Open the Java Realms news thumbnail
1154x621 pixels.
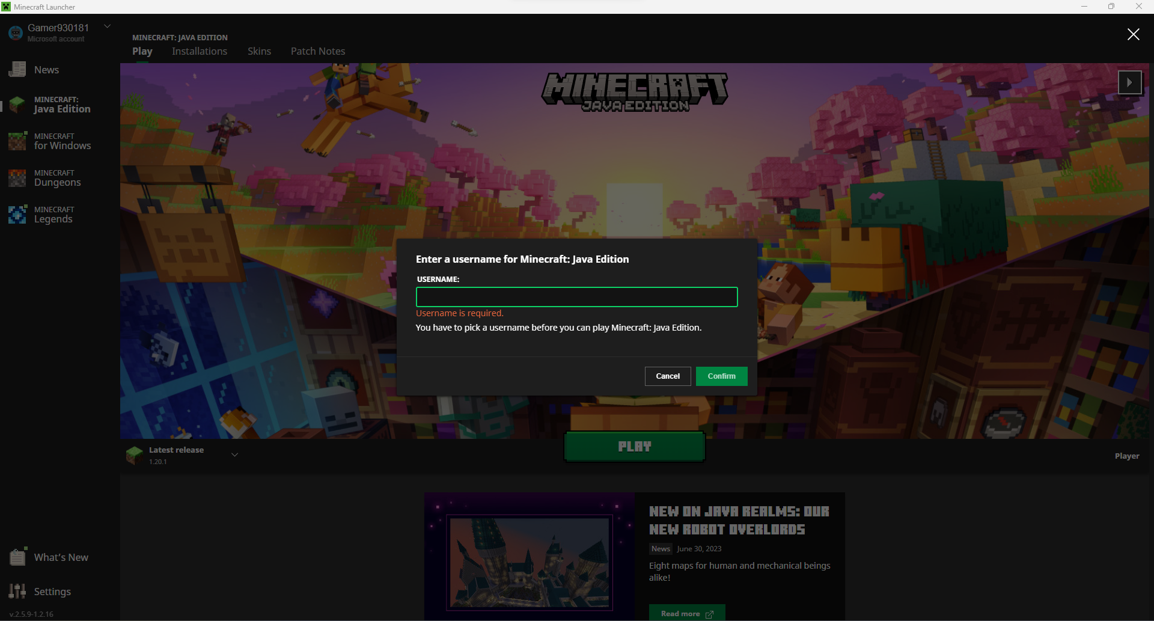[530, 557]
